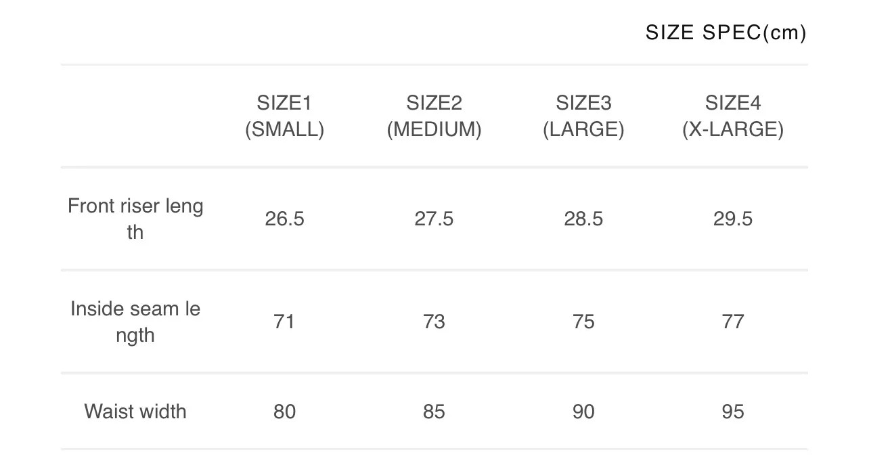Click the waist width value 80
This screenshot has width=869, height=467.
click(x=284, y=412)
